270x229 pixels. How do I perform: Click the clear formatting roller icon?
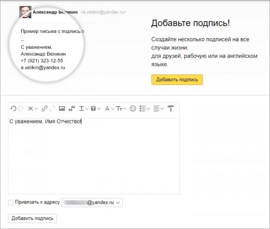[171, 109]
